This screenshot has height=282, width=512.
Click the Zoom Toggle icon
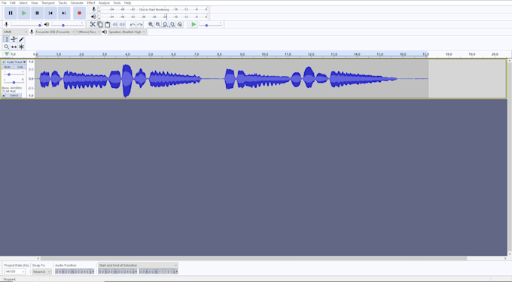[x=180, y=25]
